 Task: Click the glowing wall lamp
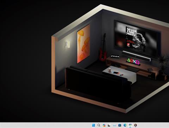click(68, 45)
